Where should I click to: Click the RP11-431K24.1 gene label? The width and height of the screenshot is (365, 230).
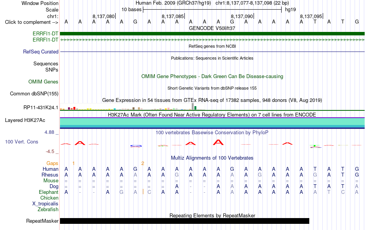41,107
